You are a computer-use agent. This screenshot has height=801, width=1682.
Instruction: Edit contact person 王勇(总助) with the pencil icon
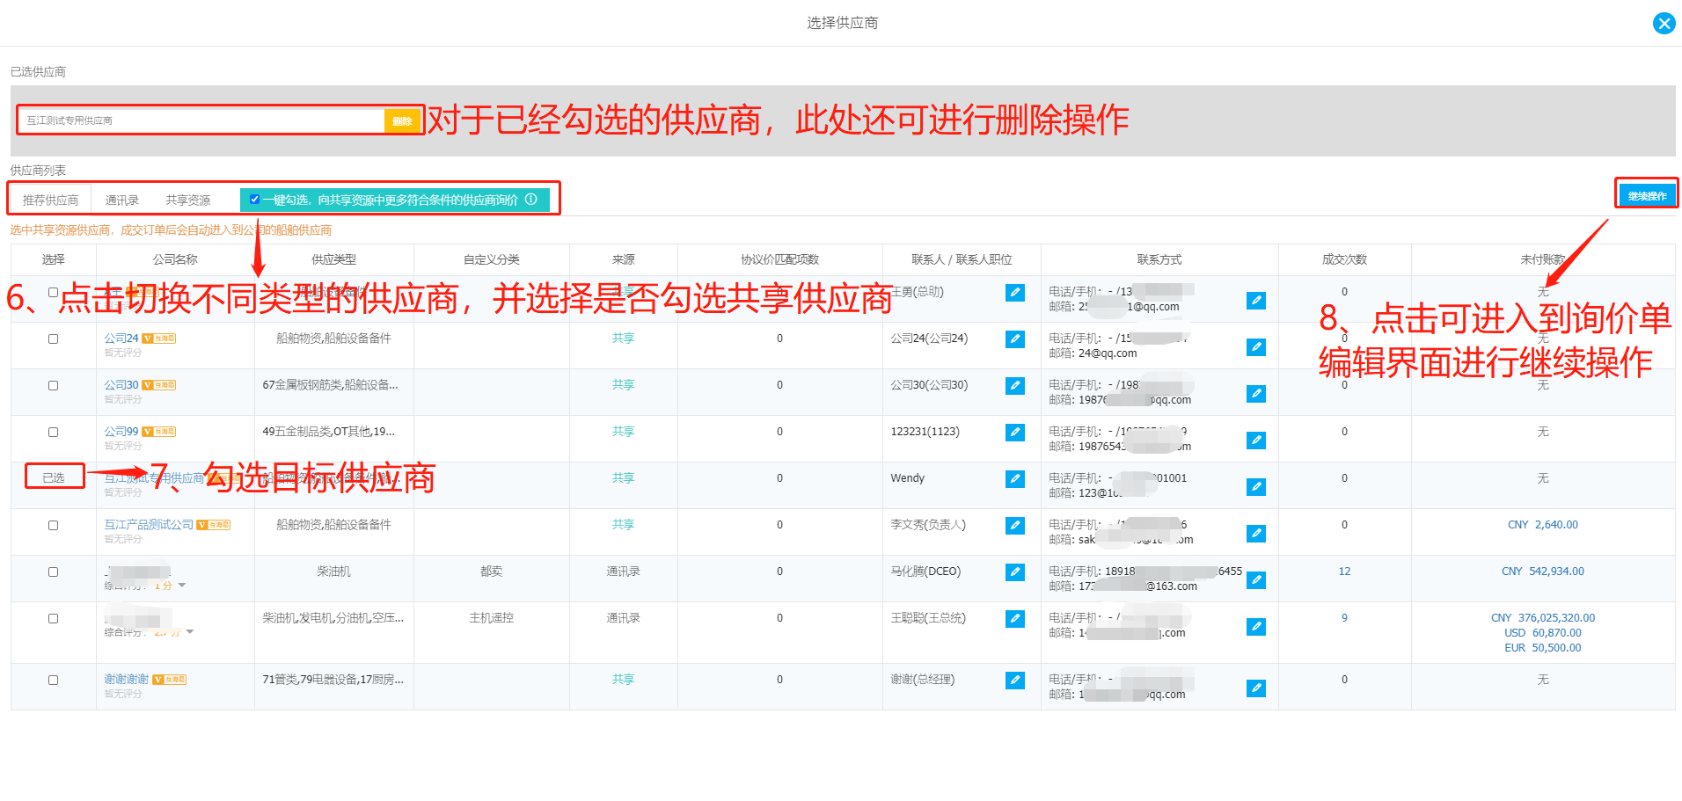click(x=1015, y=293)
